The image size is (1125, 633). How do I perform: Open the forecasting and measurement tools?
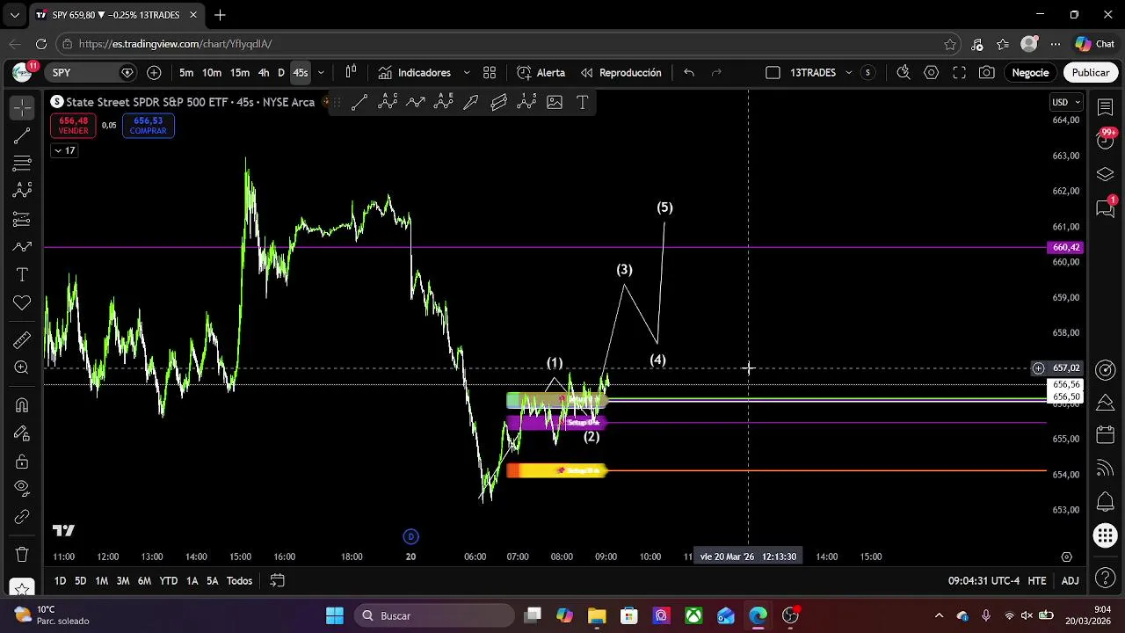22,219
